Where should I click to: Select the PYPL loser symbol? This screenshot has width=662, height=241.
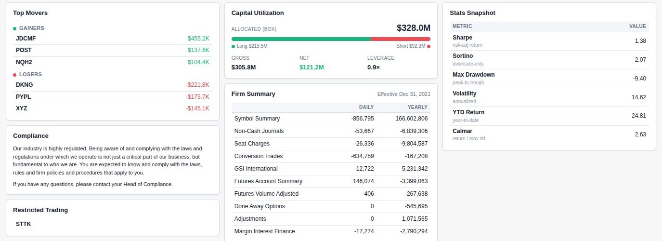(23, 97)
